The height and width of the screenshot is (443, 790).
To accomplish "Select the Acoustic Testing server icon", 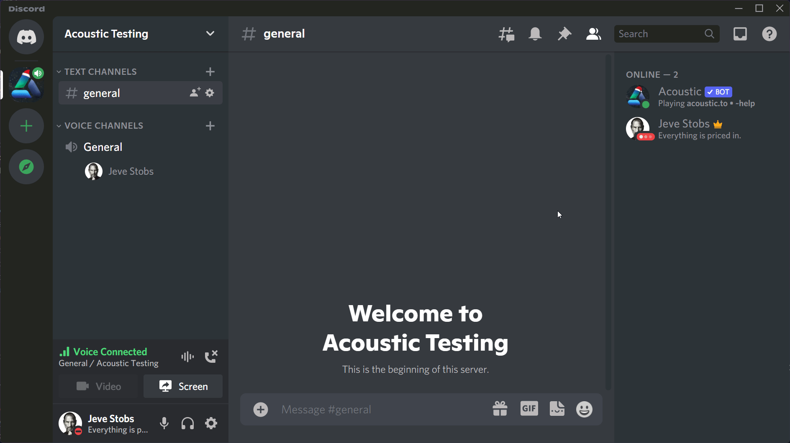I will pos(26,85).
